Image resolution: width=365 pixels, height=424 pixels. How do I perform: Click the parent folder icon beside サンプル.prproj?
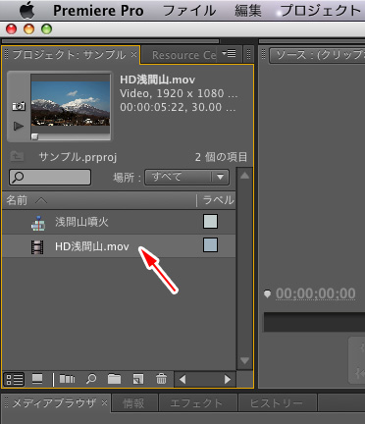click(x=17, y=156)
